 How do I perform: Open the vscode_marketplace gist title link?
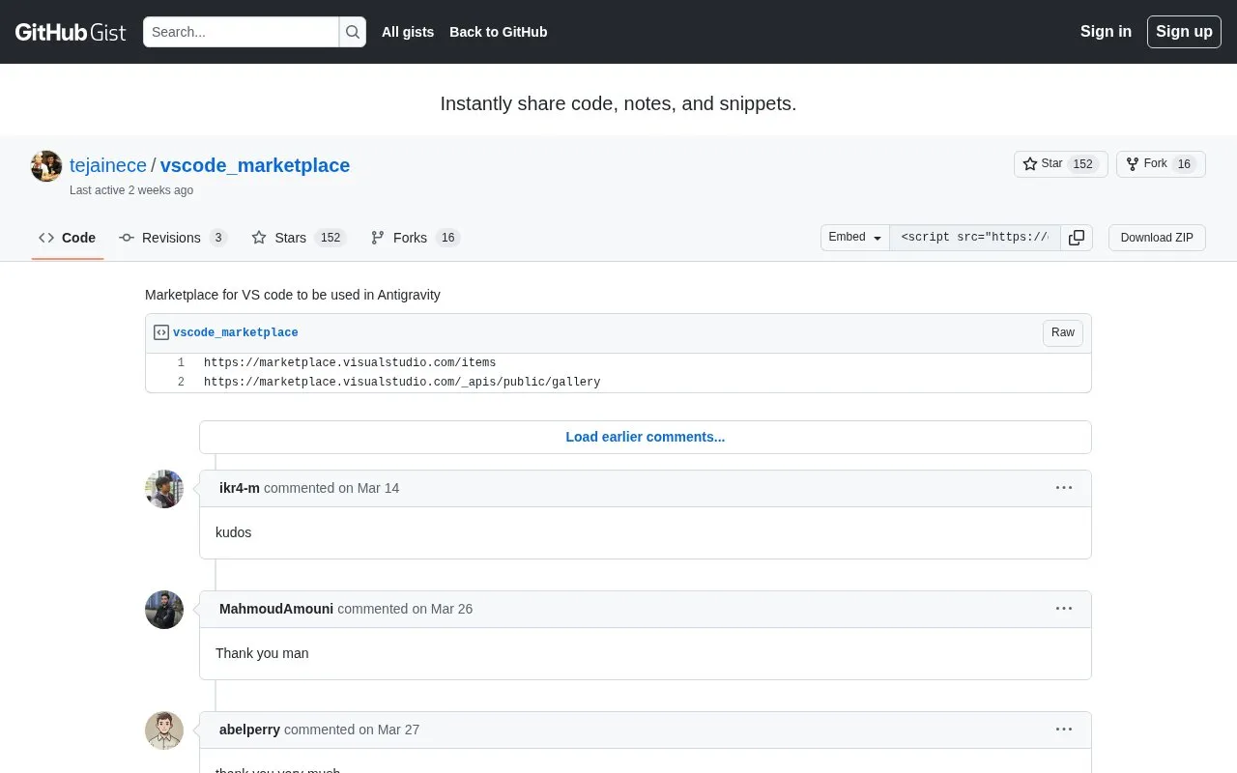[x=255, y=165]
